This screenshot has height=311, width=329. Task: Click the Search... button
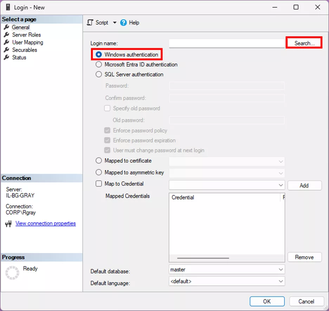[304, 43]
